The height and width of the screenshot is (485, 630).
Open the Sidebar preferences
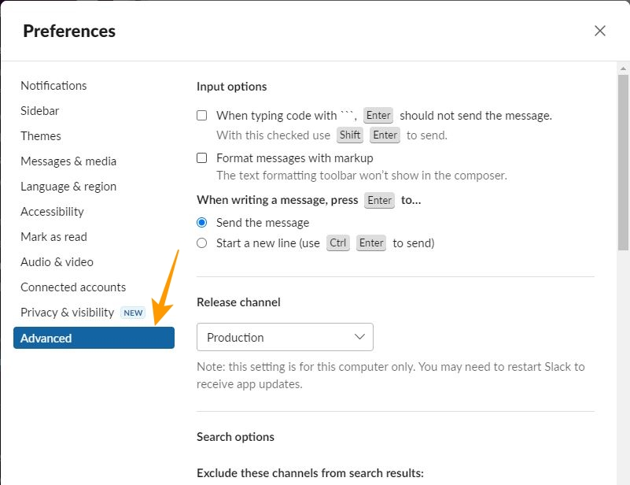tap(40, 111)
